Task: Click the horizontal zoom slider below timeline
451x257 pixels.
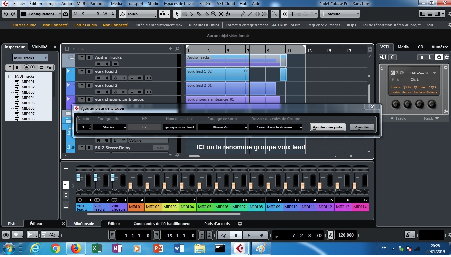Action: [x=351, y=156]
